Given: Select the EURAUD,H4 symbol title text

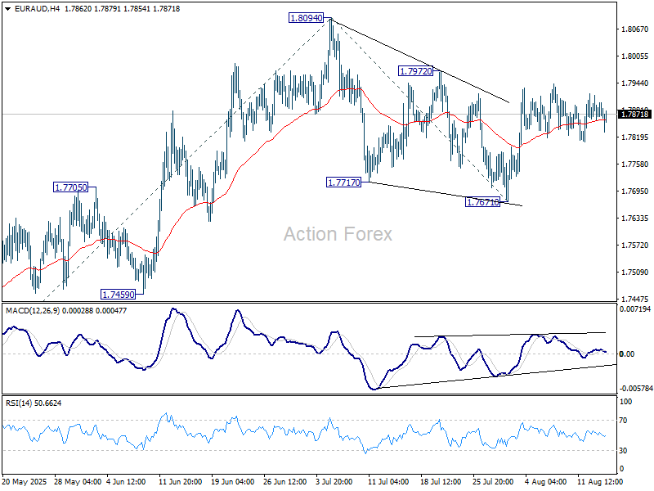Looking at the screenshot, I should click(x=37, y=9).
